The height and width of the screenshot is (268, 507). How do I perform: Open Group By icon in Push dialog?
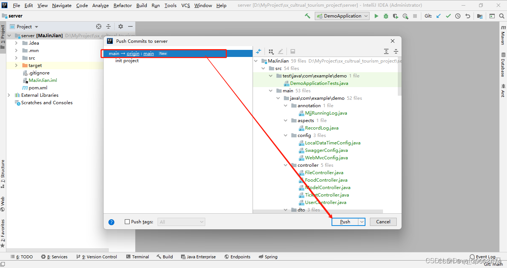[x=271, y=51]
